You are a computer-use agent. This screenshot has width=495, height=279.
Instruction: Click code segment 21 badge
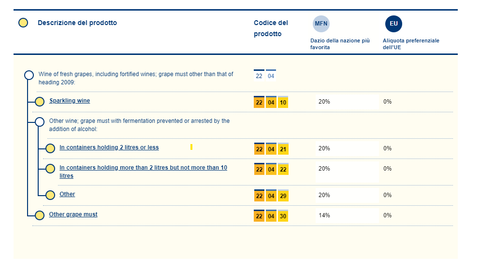click(283, 149)
